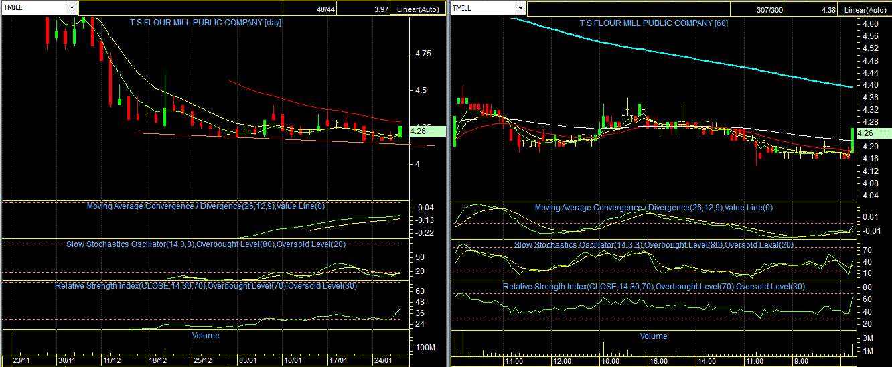The width and height of the screenshot is (892, 367).
Task: Click the 4.04 level on 60-minute price axis
Action: (871, 195)
